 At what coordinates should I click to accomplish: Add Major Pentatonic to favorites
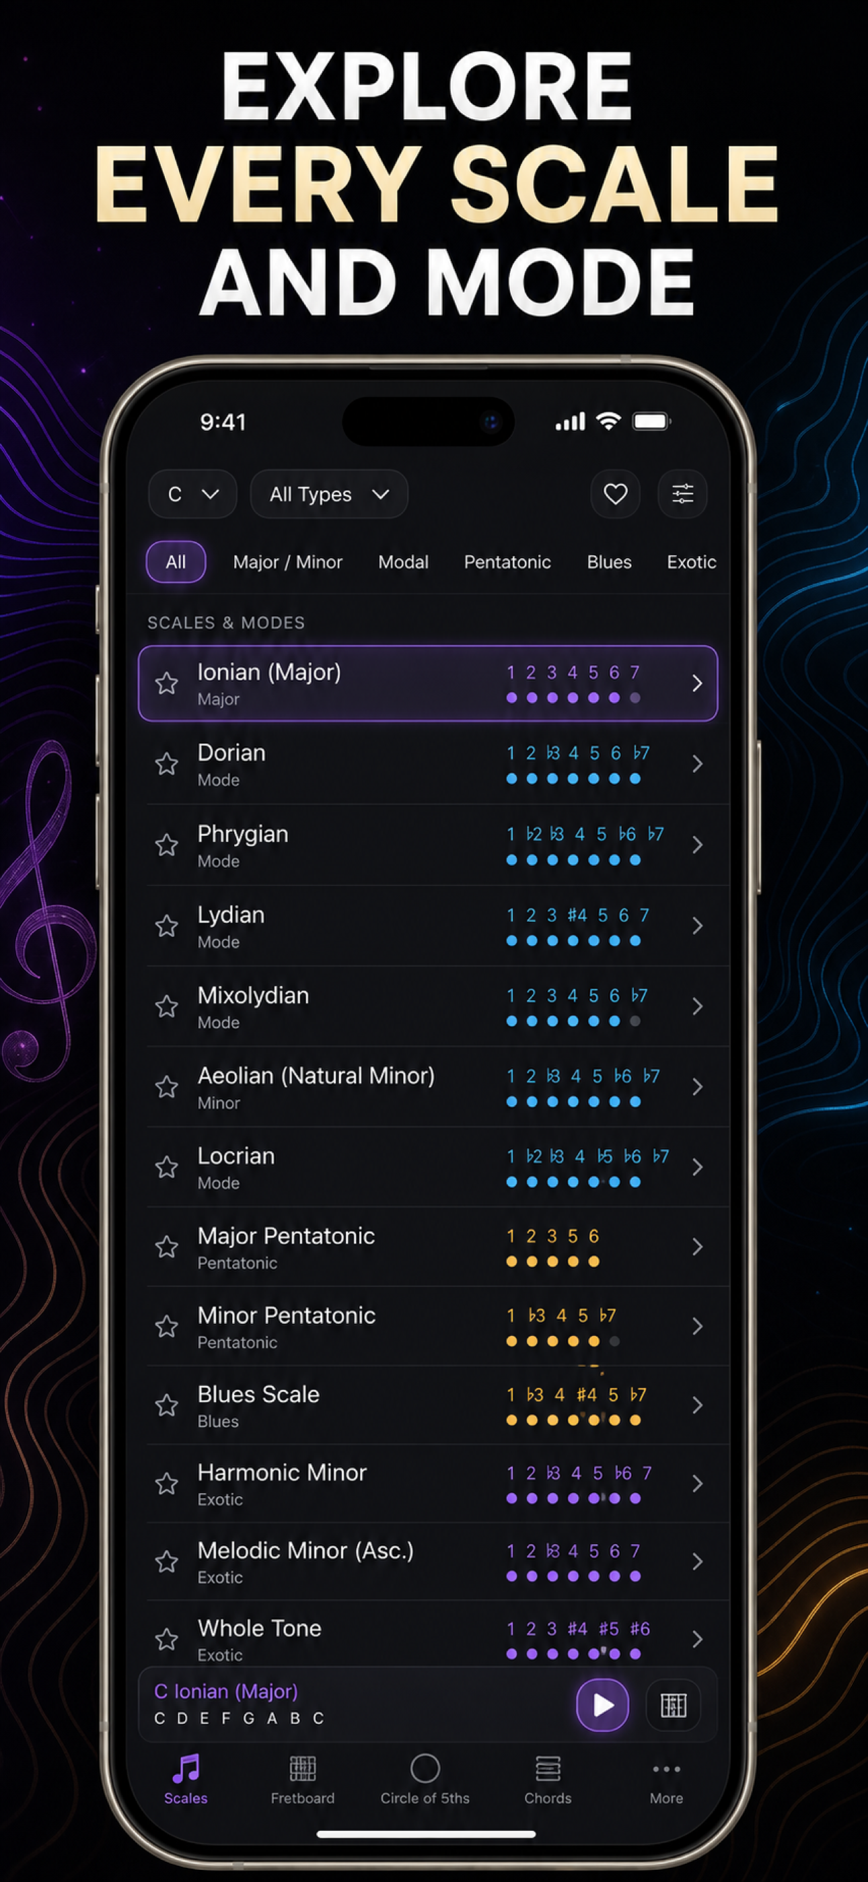167,1247
